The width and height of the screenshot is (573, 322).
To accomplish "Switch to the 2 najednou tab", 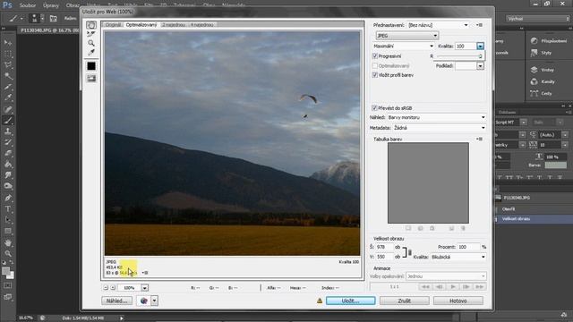I will click(174, 25).
